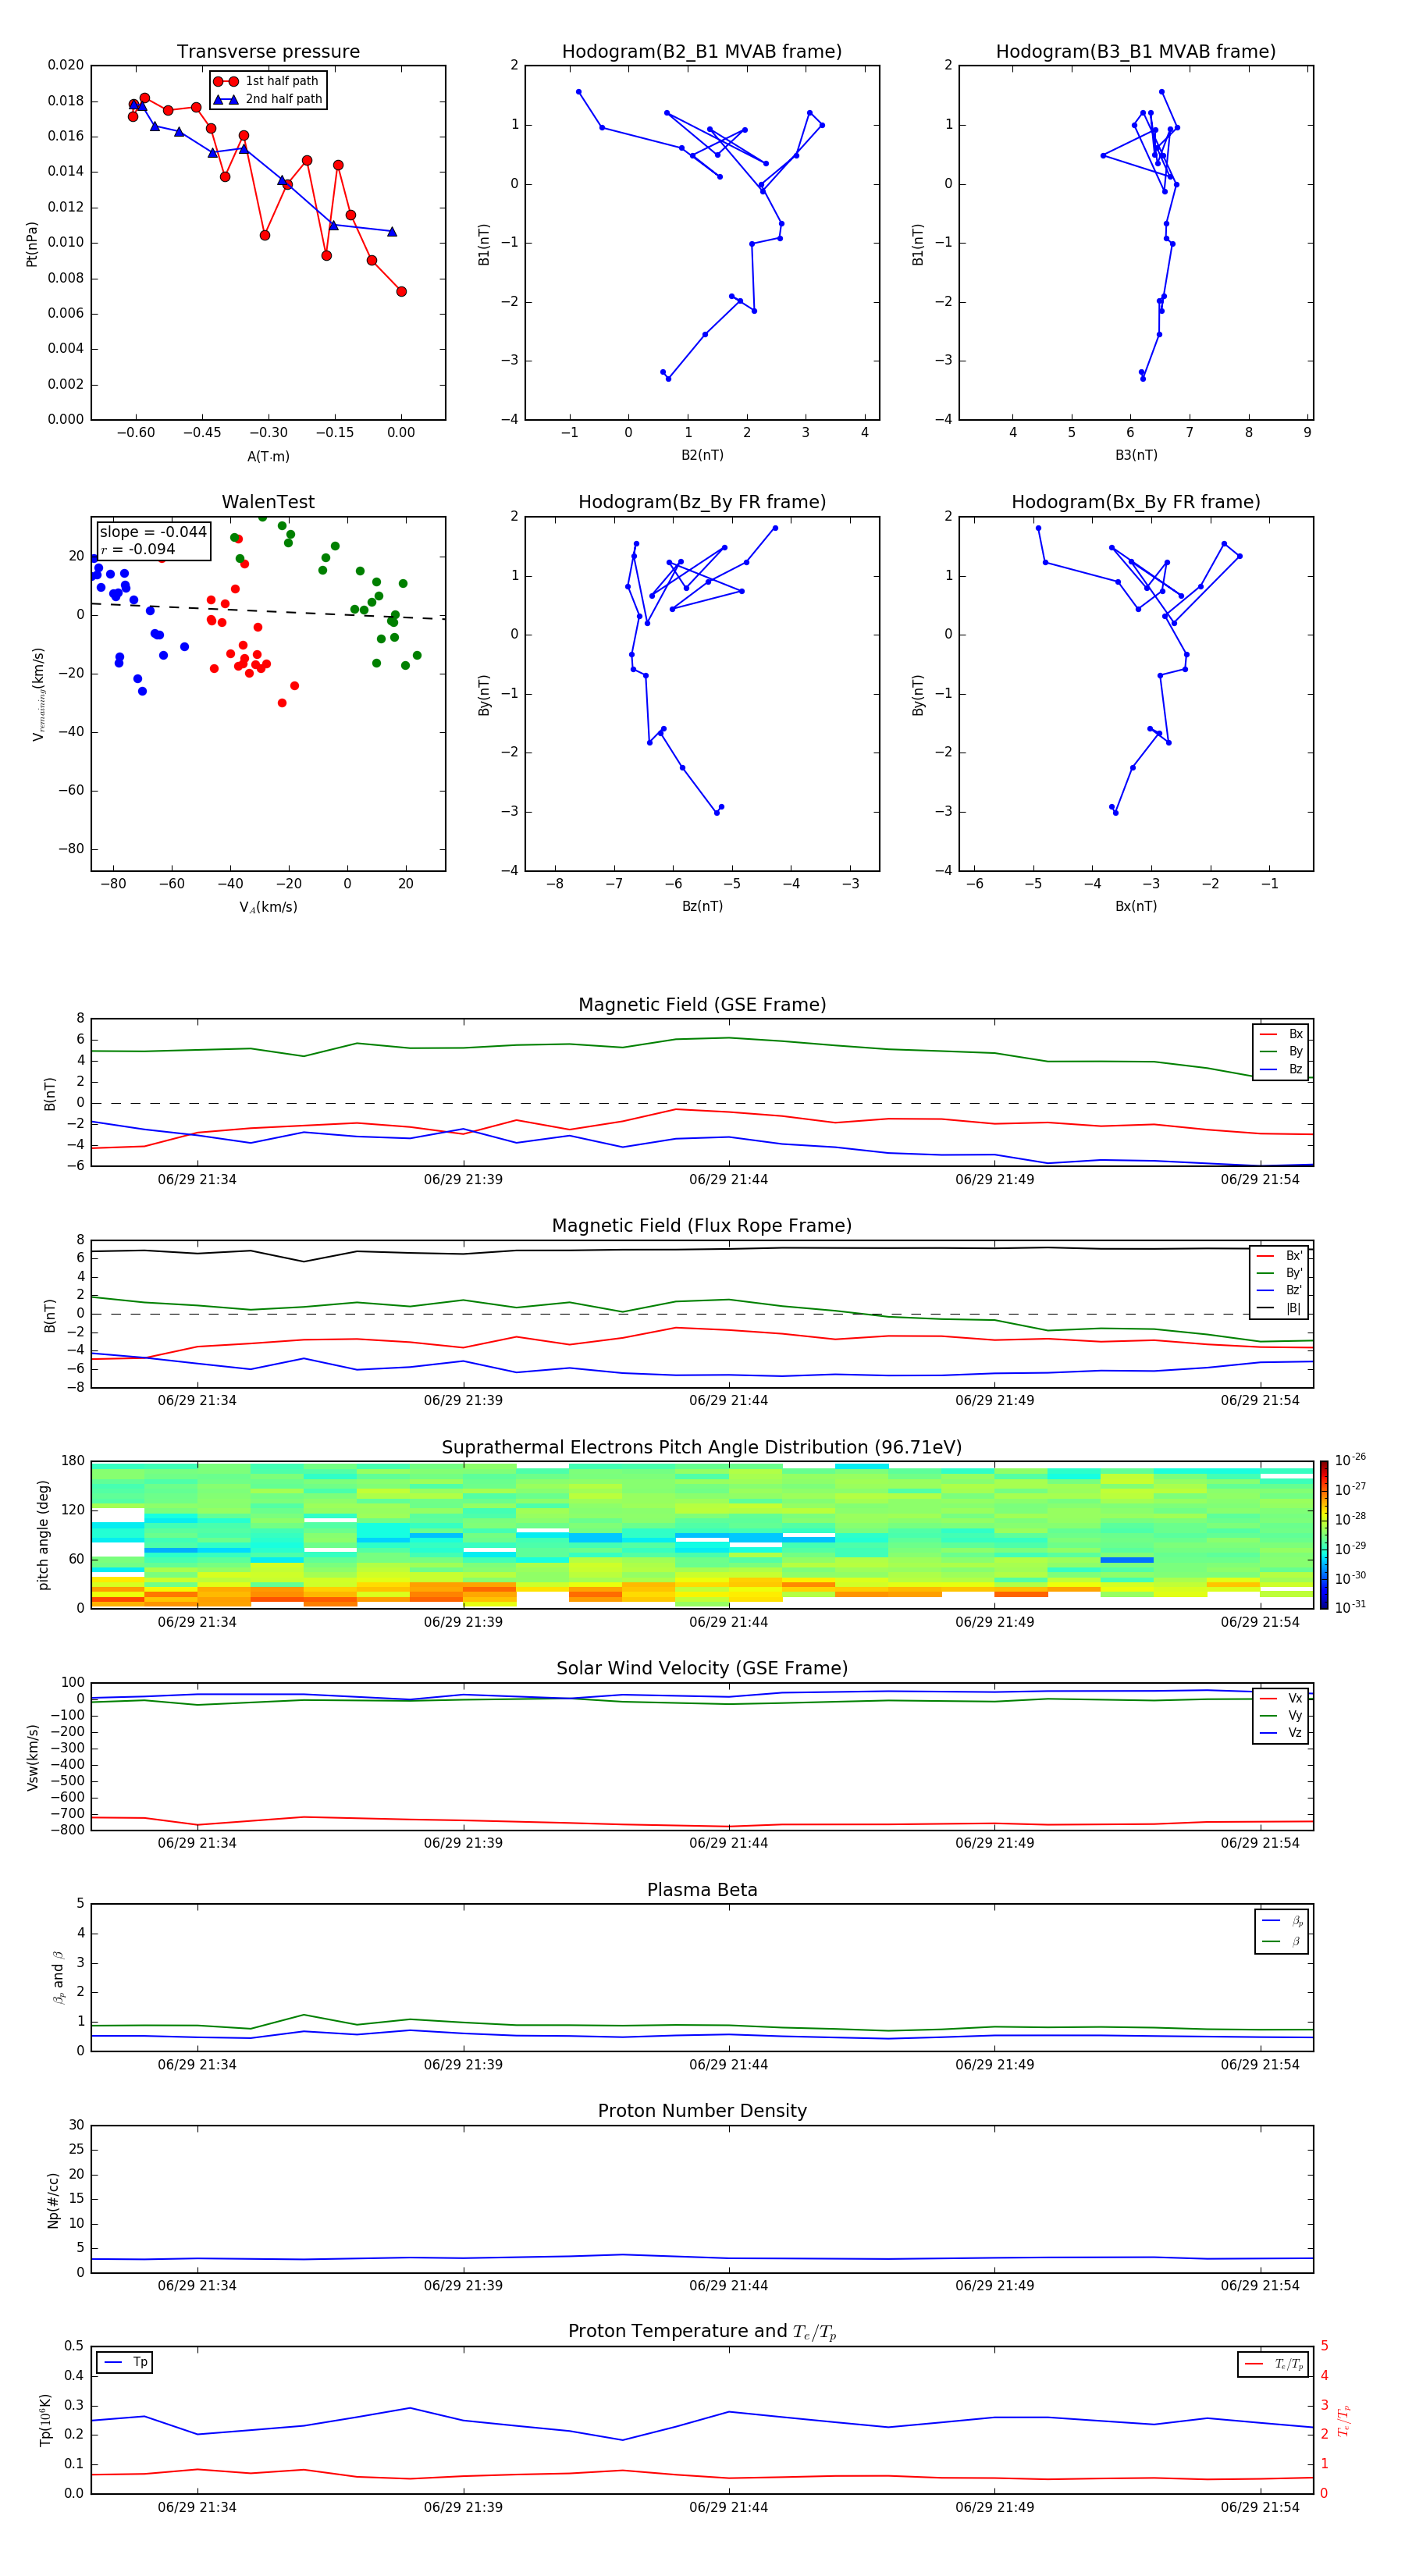Click "06/29 21:44" tick under Proton Number Density
Screen dimensions: 1405x2576
pyautogui.click(x=728, y=2285)
